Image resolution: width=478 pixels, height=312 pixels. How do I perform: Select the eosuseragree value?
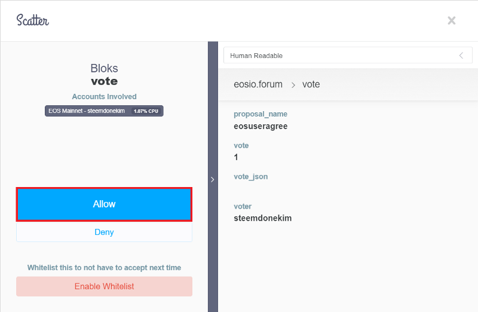(x=261, y=126)
